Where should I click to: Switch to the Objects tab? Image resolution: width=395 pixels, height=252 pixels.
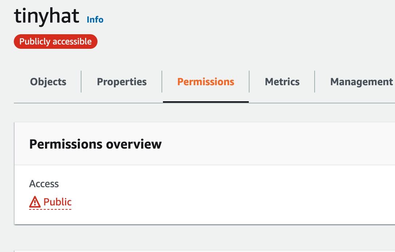coord(48,82)
